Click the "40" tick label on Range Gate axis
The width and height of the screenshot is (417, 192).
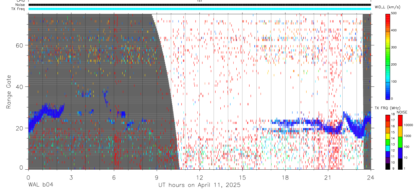20,86
